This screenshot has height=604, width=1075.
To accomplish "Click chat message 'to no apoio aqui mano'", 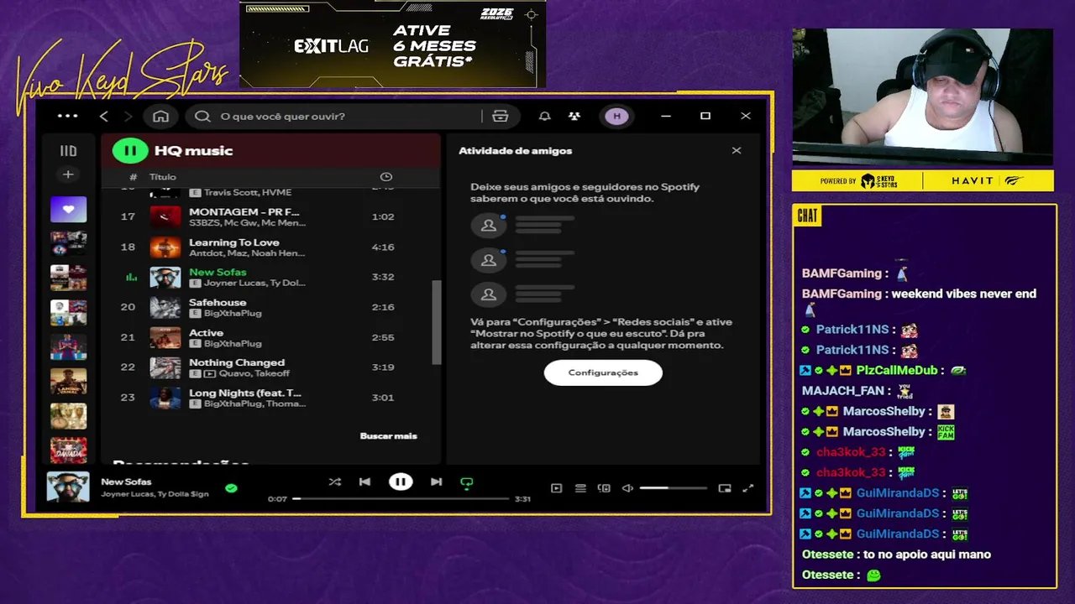I will pyautogui.click(x=927, y=555).
